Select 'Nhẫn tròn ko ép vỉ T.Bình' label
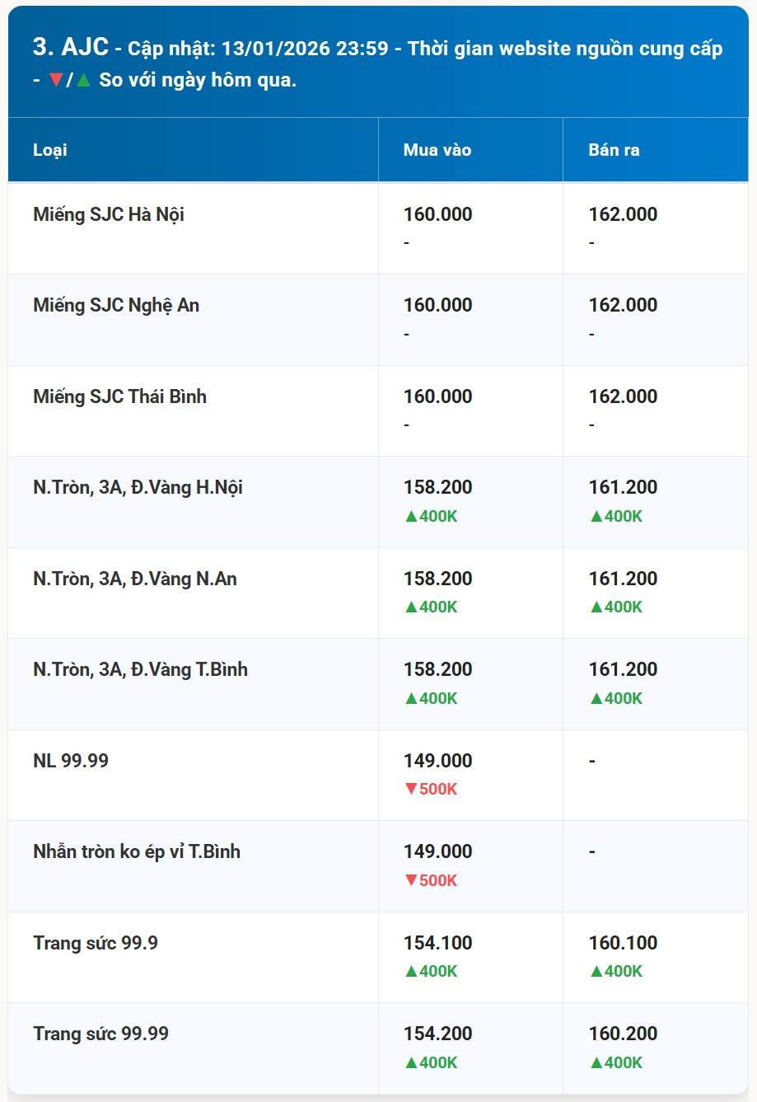Viewport: 757px width, 1102px height. 137,851
